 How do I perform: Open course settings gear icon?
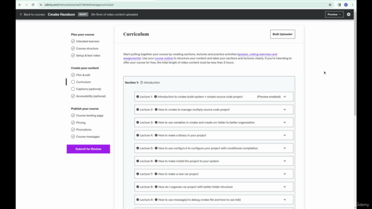pos(349,15)
